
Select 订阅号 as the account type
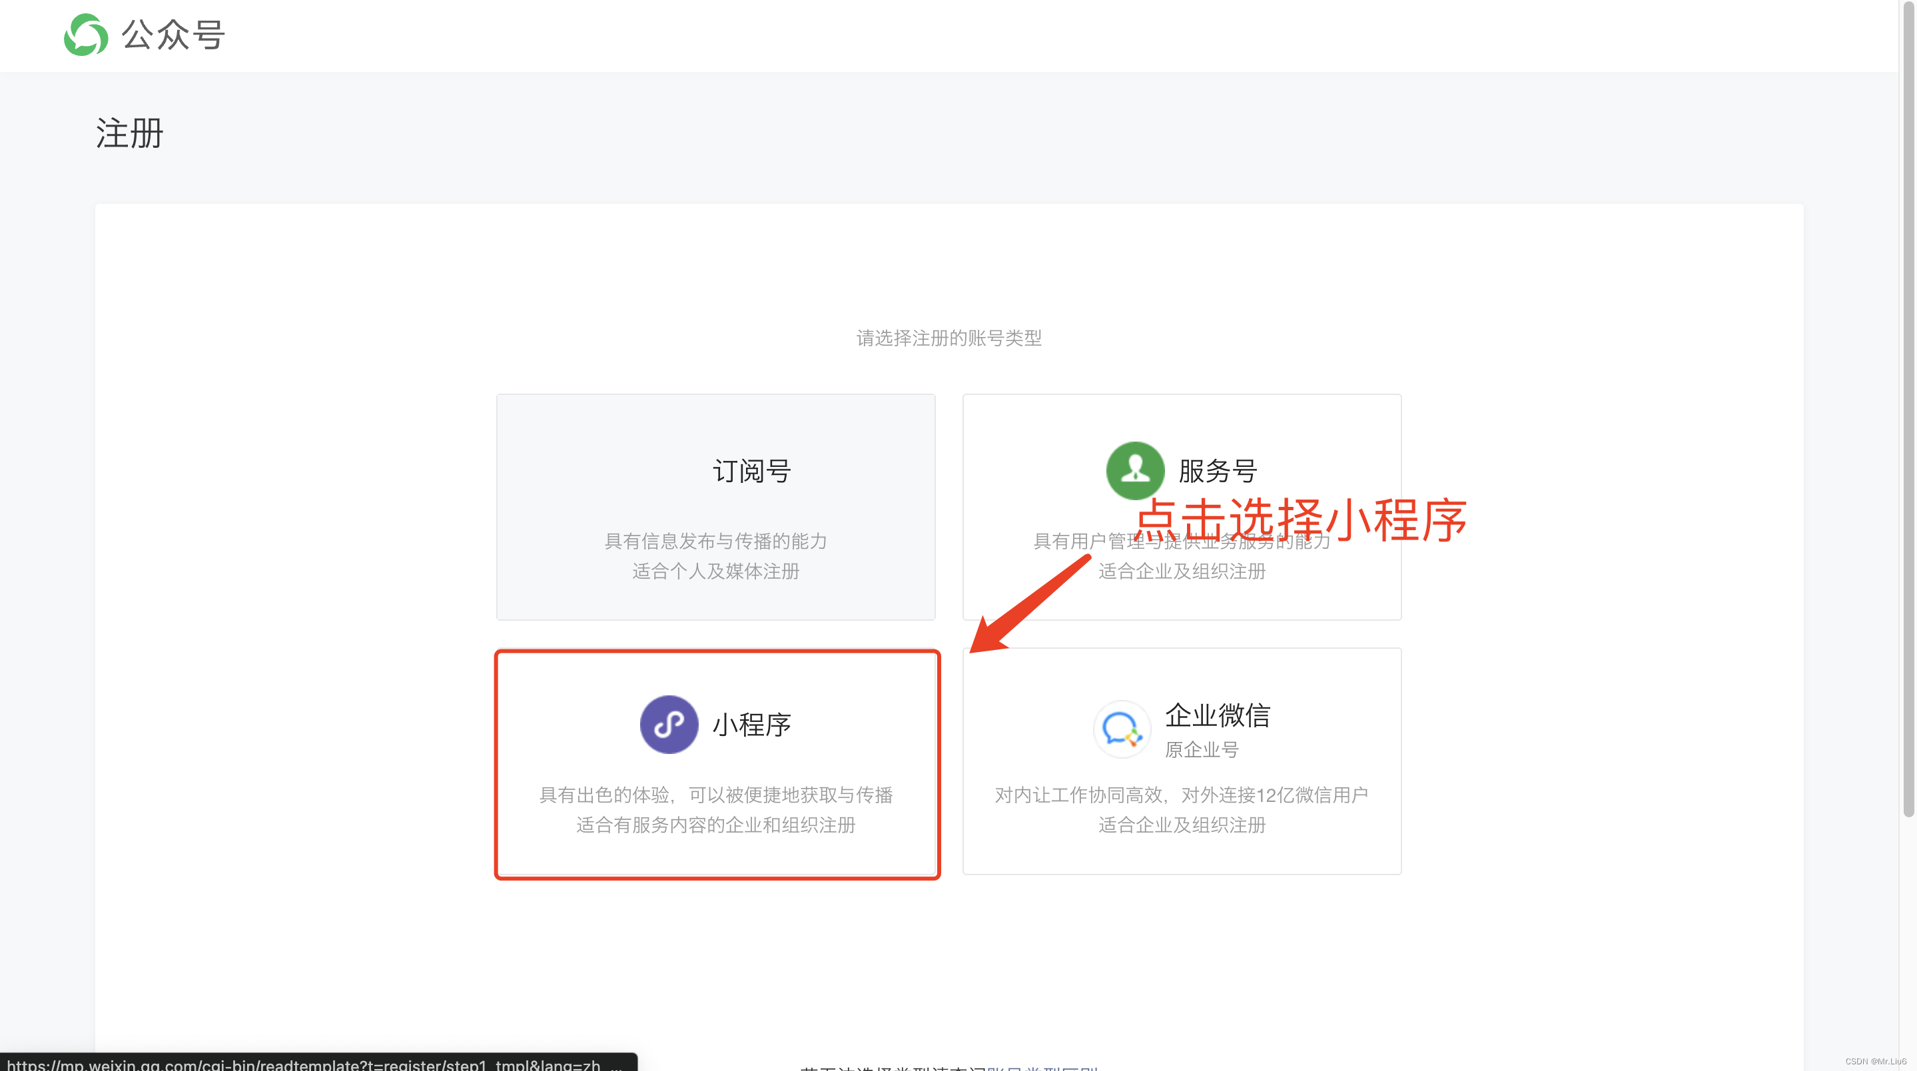[715, 508]
